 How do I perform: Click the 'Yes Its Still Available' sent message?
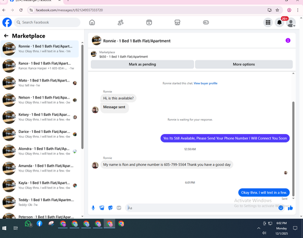[x=225, y=138]
